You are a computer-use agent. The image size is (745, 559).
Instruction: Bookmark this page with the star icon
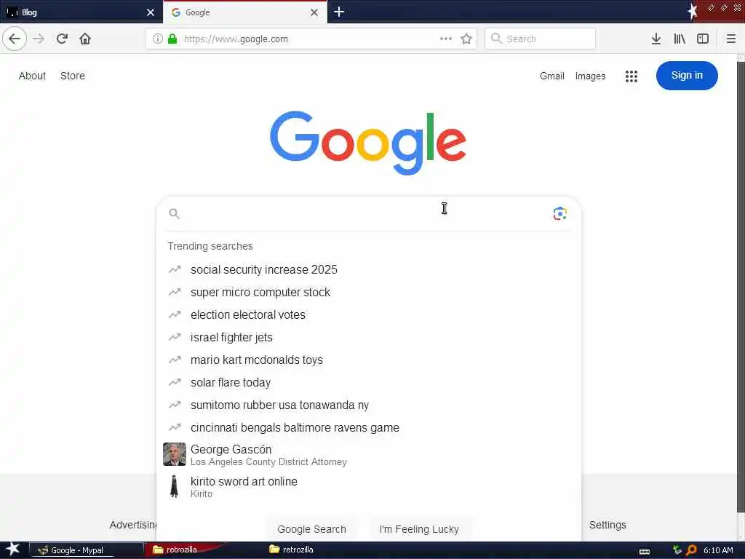coord(466,39)
